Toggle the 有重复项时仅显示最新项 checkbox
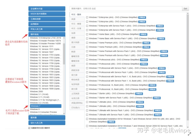 (x=30, y=128)
